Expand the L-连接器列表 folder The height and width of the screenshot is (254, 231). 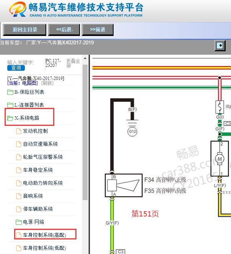(29, 105)
